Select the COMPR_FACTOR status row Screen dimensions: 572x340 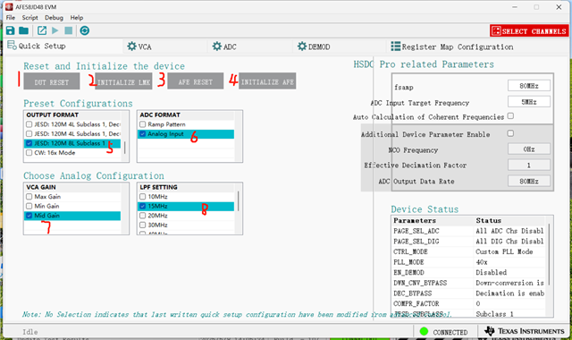(468, 303)
